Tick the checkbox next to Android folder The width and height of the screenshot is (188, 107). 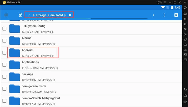click(4, 53)
